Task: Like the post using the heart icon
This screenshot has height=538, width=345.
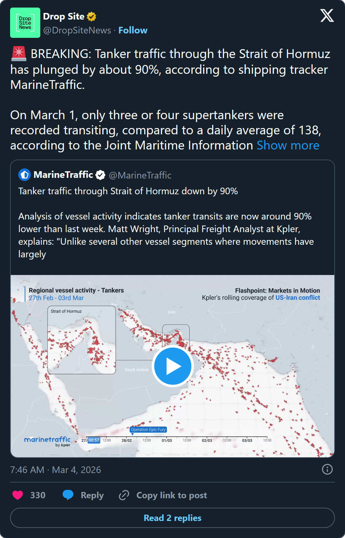Action: coord(18,495)
